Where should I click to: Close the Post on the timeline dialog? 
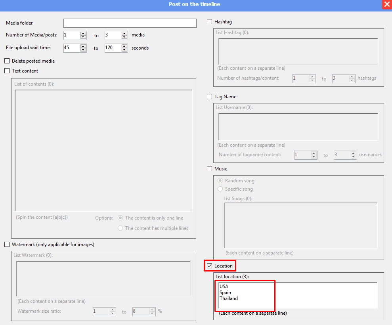pos(387,4)
